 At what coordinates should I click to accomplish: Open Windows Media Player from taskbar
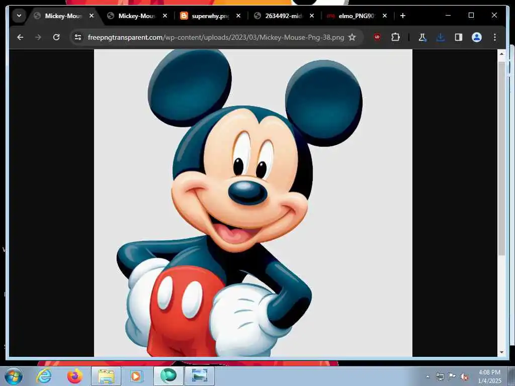tap(136, 376)
